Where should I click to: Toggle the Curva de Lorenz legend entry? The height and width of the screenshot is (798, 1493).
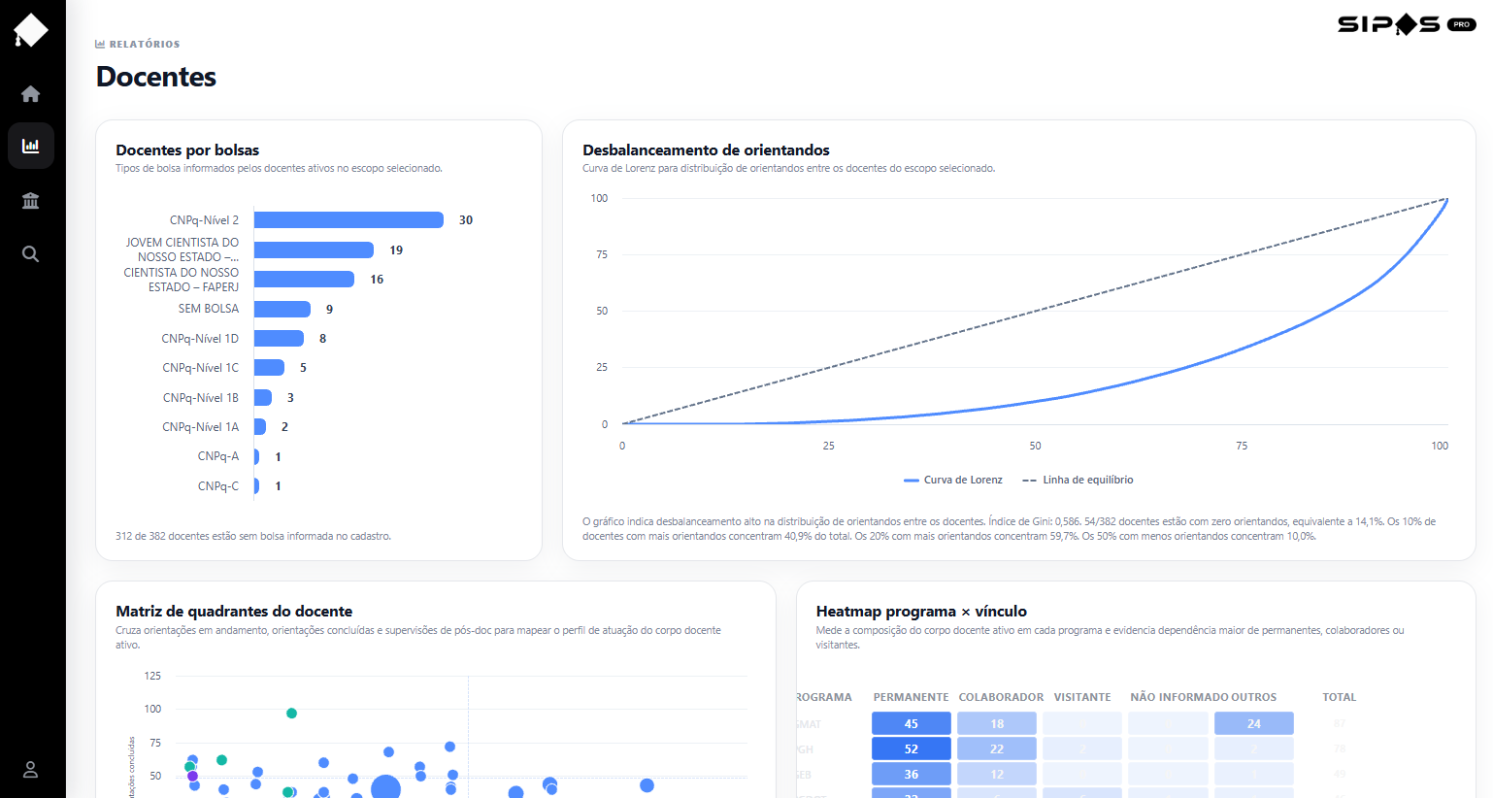[x=953, y=480]
